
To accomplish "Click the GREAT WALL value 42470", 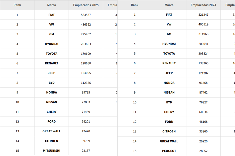I will click(86, 131).
